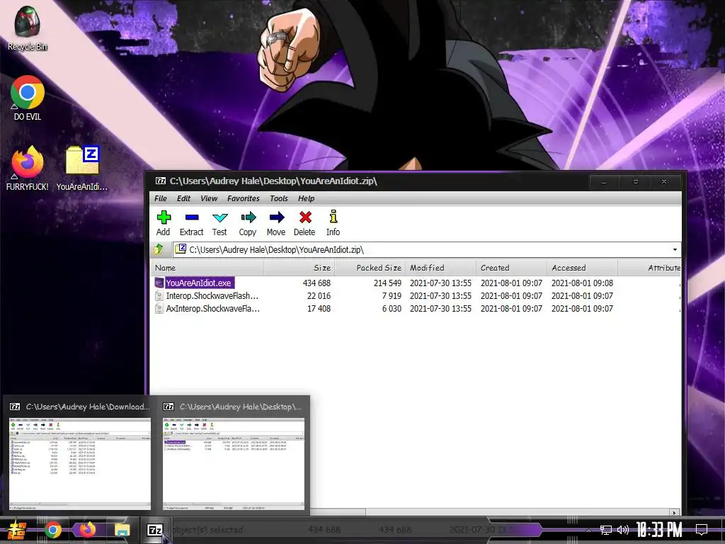Sort by Packed Size column header
The image size is (725, 544).
coord(370,268)
